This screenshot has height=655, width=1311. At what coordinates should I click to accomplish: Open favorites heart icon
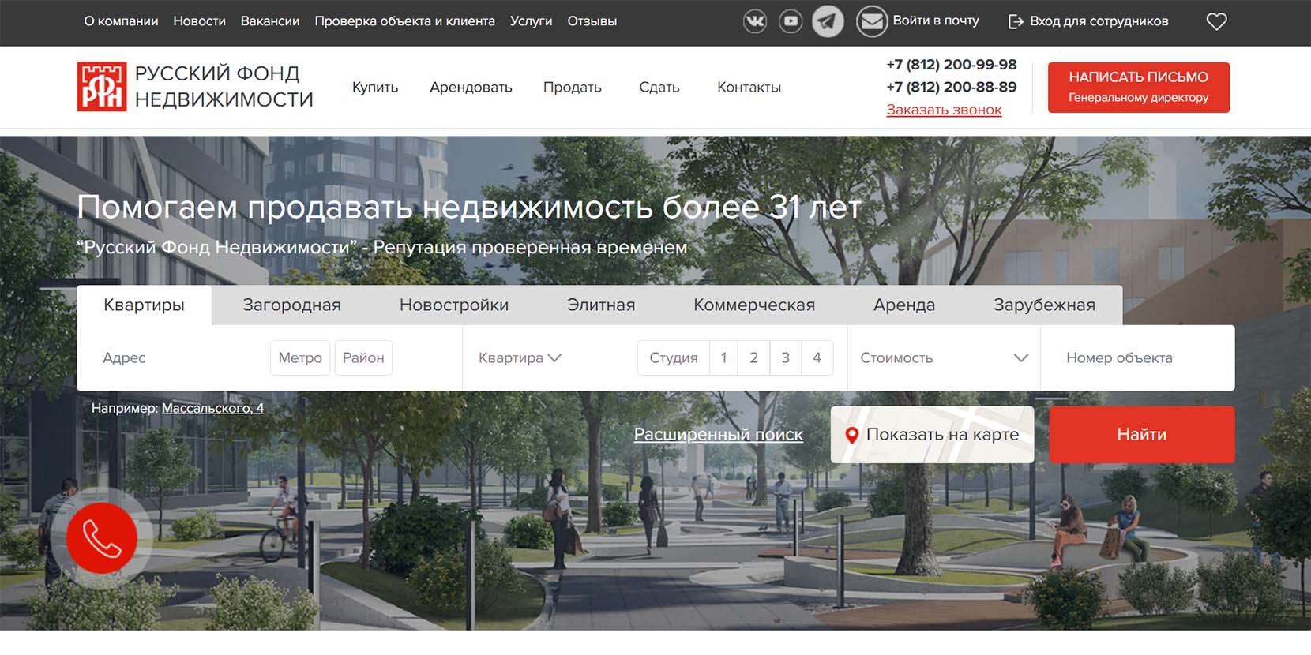coord(1216,21)
